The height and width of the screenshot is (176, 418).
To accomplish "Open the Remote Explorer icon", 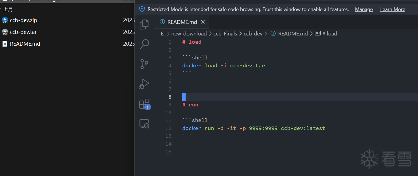I will point(144,124).
